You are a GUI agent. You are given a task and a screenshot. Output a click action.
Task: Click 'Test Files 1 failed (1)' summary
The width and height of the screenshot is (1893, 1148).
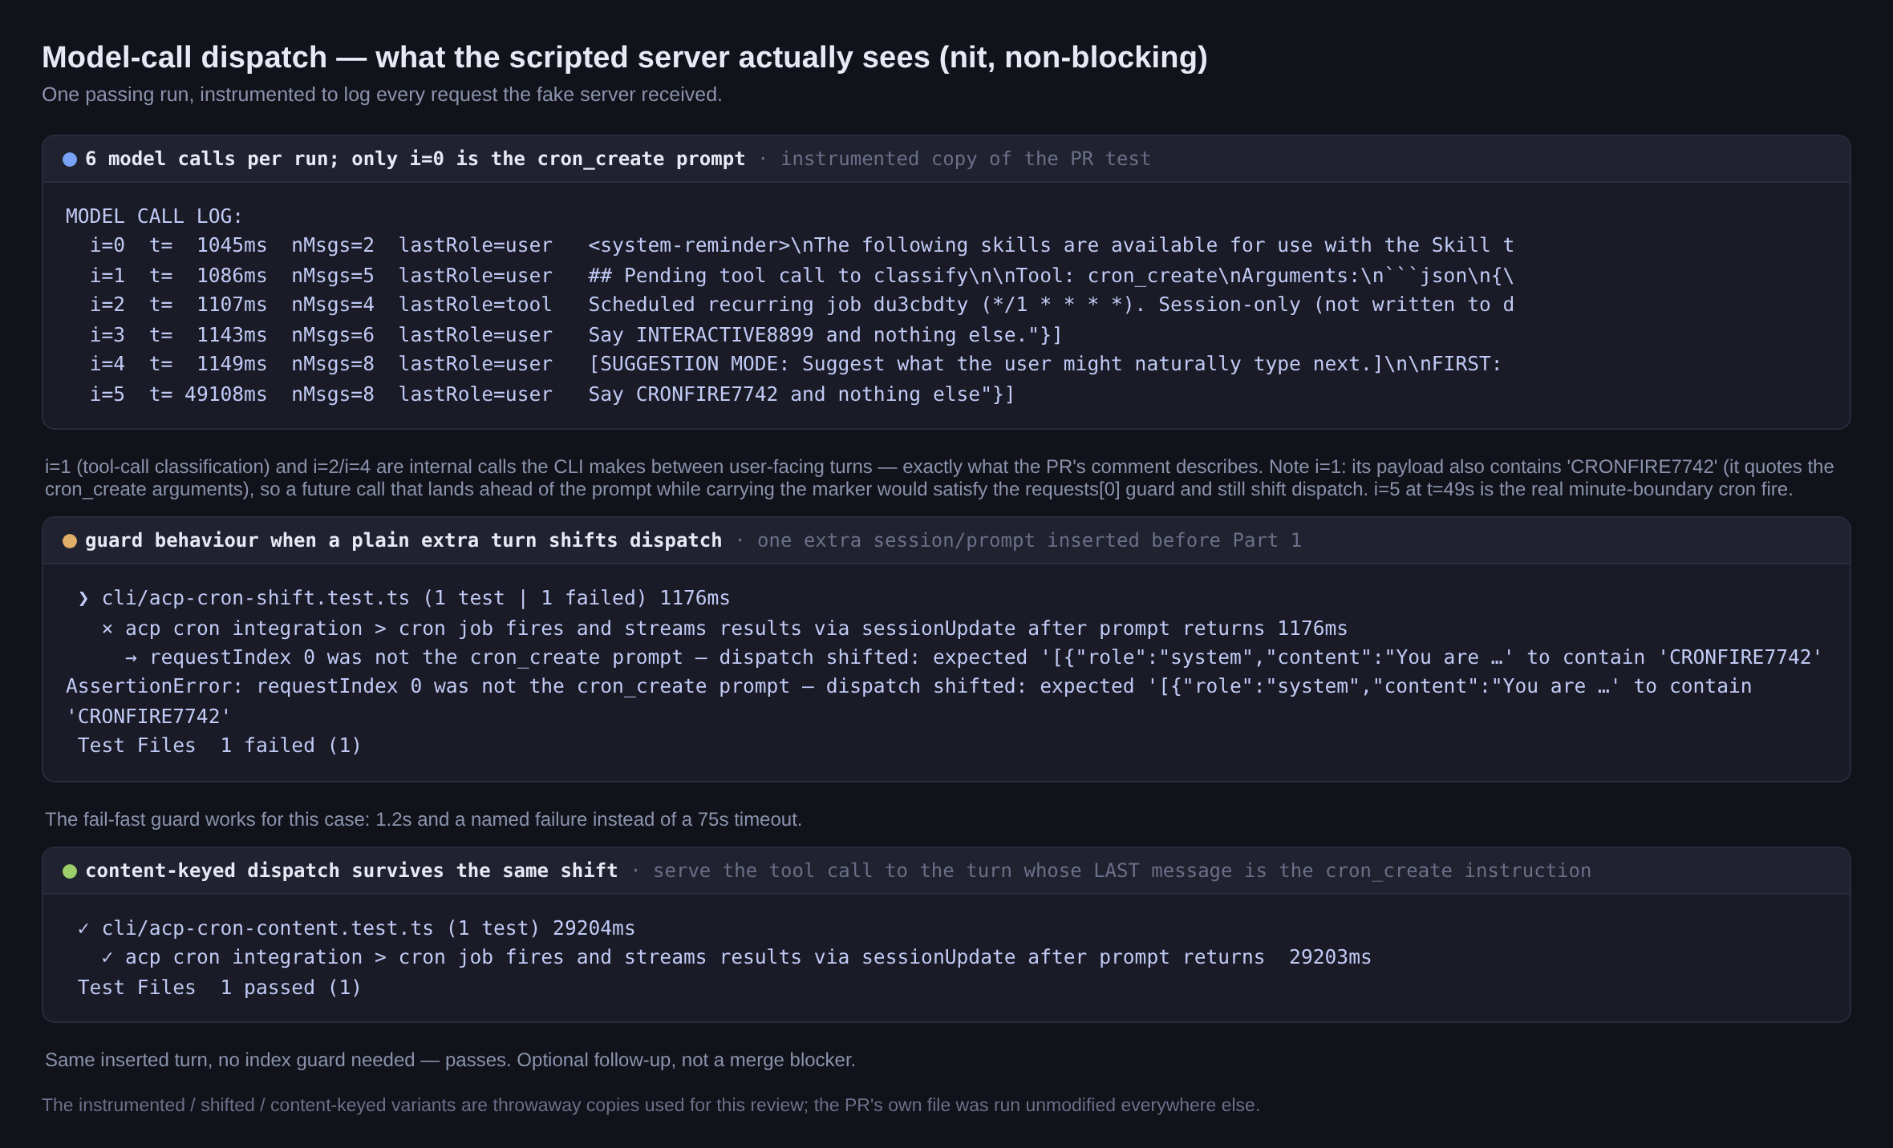tap(219, 746)
